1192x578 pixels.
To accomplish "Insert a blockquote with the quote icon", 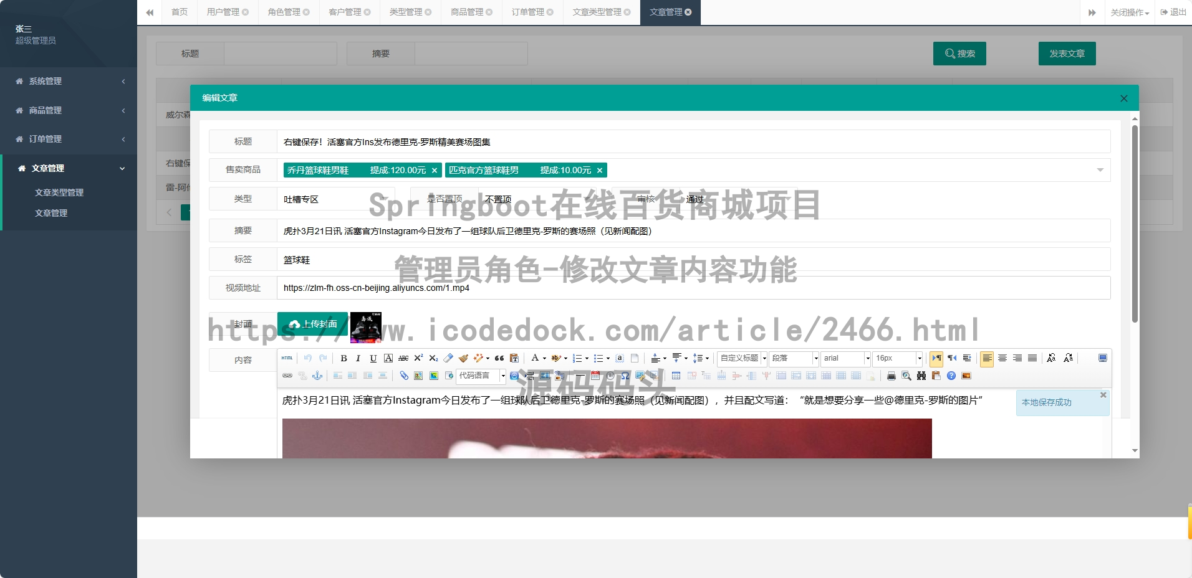I will click(499, 358).
